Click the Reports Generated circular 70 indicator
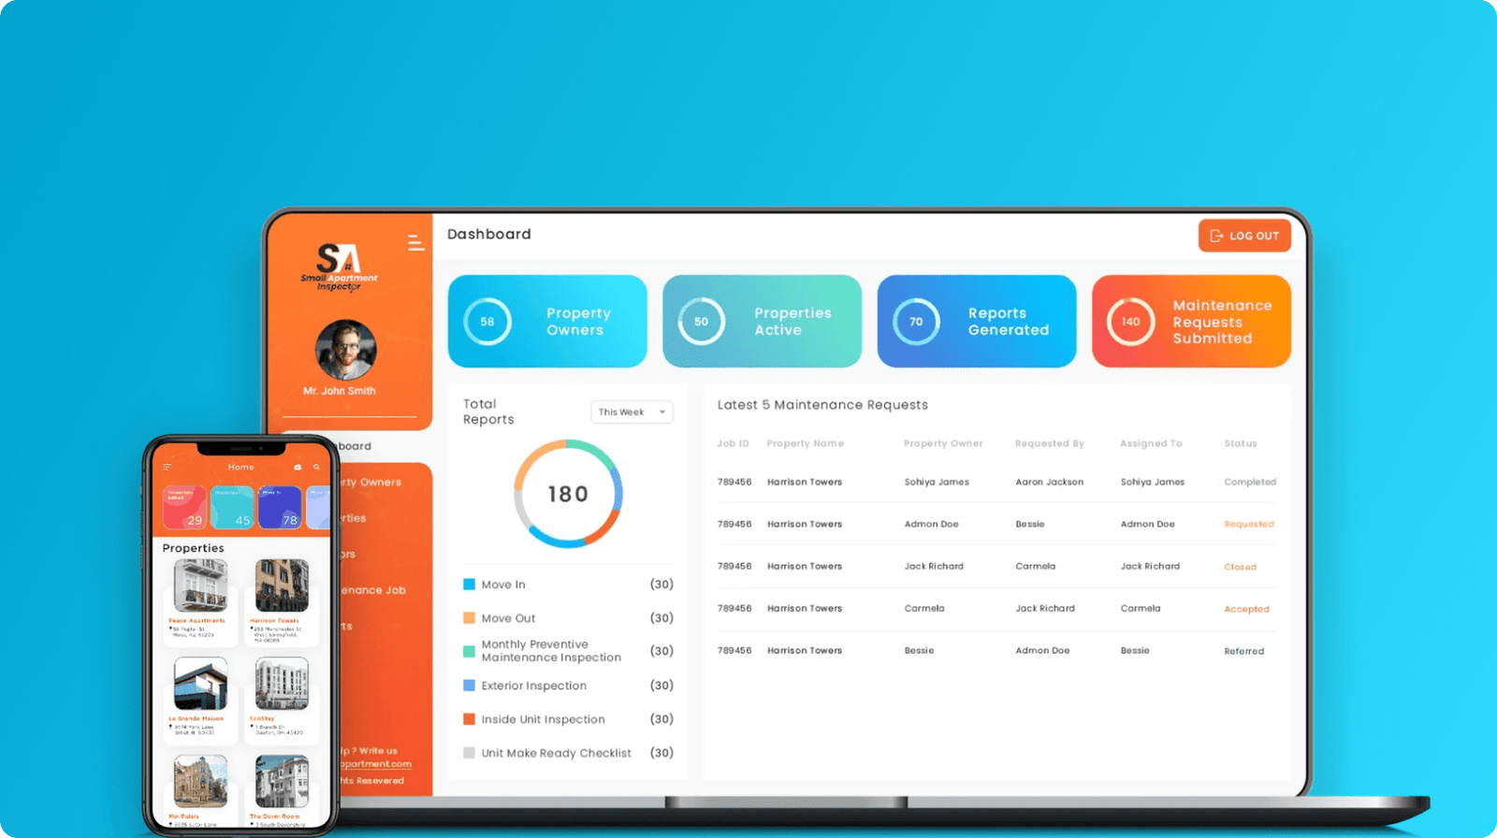Image resolution: width=1497 pixels, height=838 pixels. point(916,322)
